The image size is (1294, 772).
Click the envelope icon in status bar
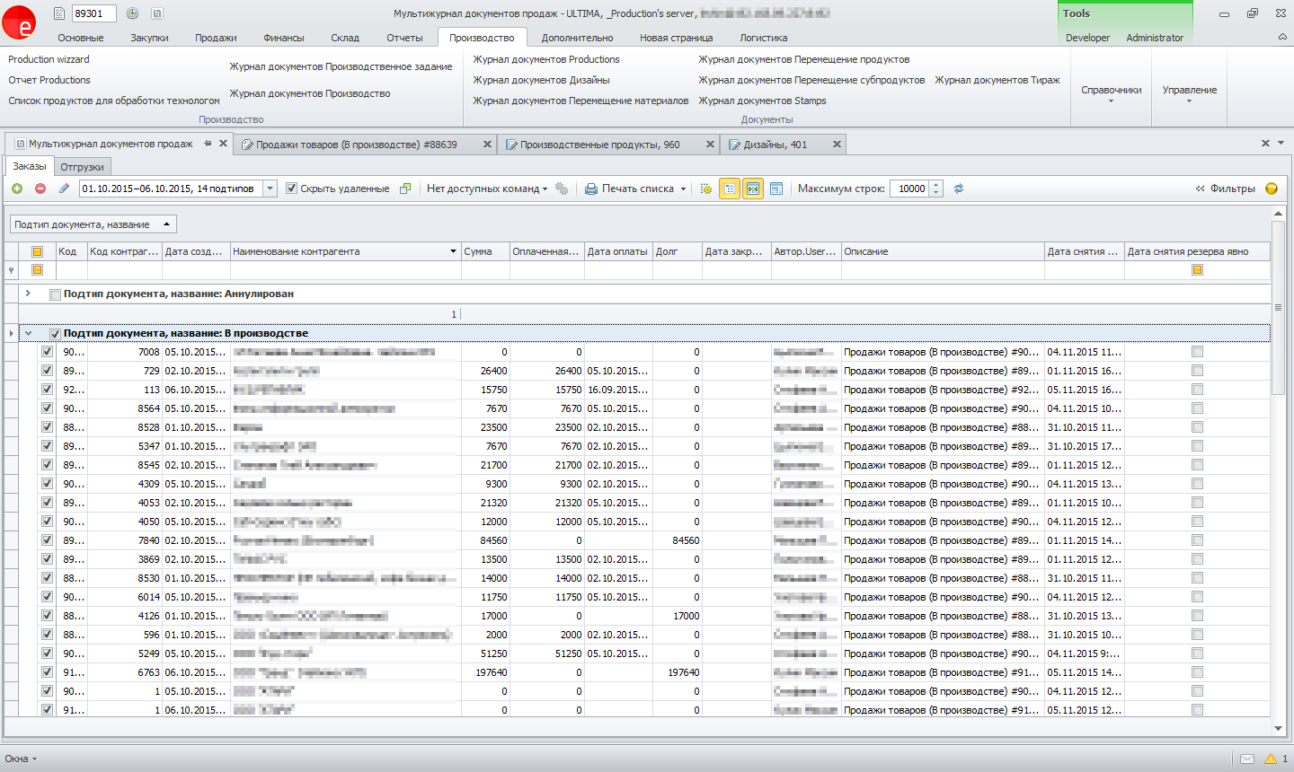click(x=1247, y=759)
